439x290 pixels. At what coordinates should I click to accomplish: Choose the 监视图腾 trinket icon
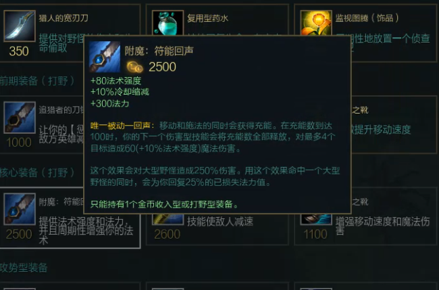316,23
